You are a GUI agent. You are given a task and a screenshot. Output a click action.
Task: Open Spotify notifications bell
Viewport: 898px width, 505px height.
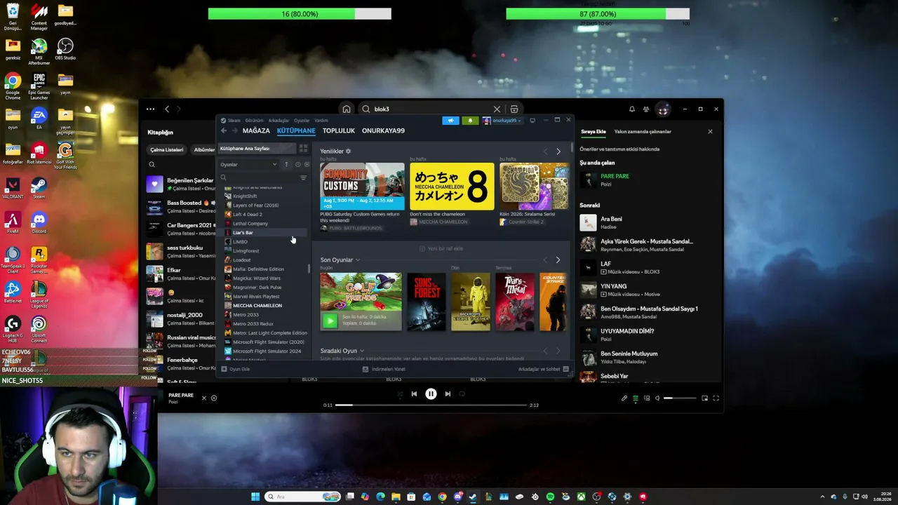pos(631,109)
